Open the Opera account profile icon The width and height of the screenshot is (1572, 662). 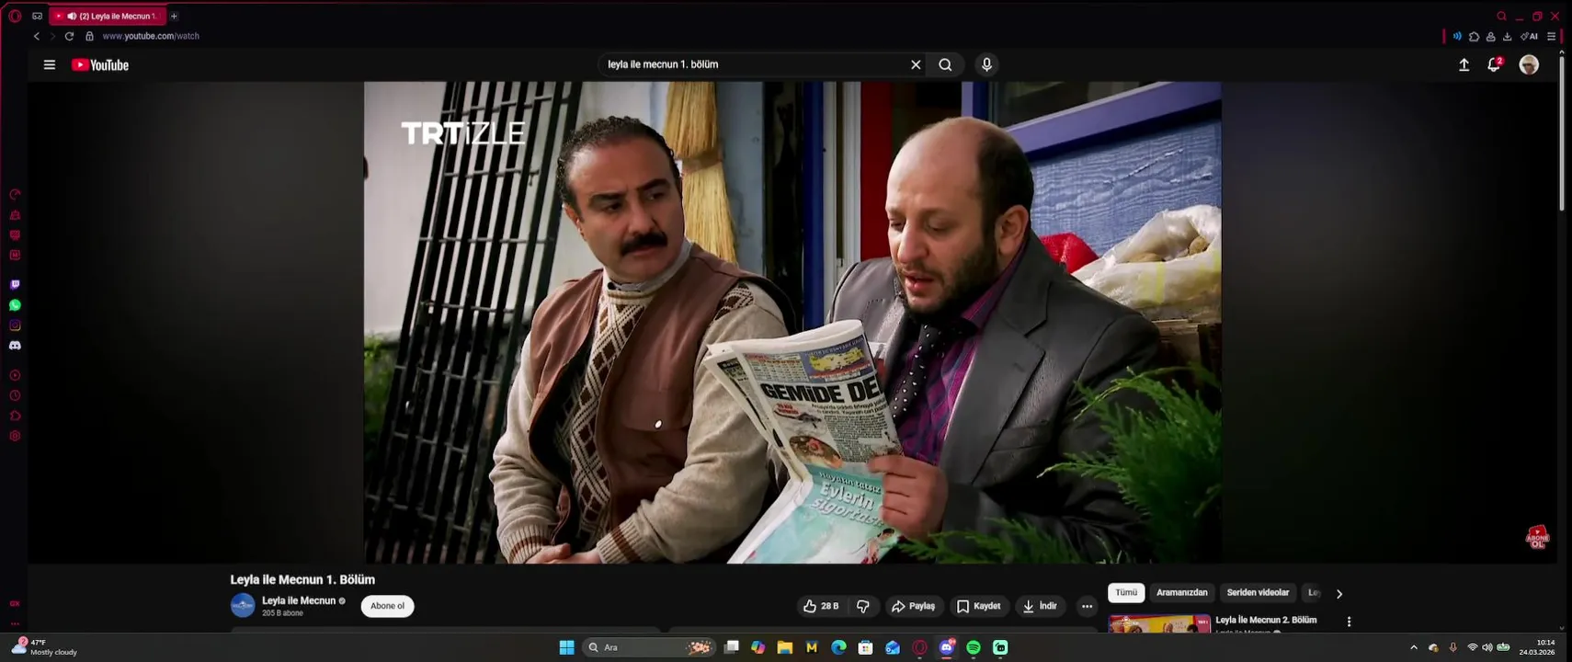(1490, 36)
